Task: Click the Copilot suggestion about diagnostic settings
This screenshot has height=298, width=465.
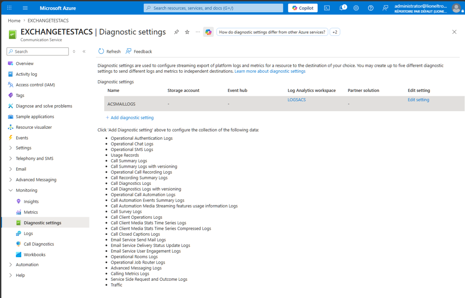Action: click(x=272, y=32)
